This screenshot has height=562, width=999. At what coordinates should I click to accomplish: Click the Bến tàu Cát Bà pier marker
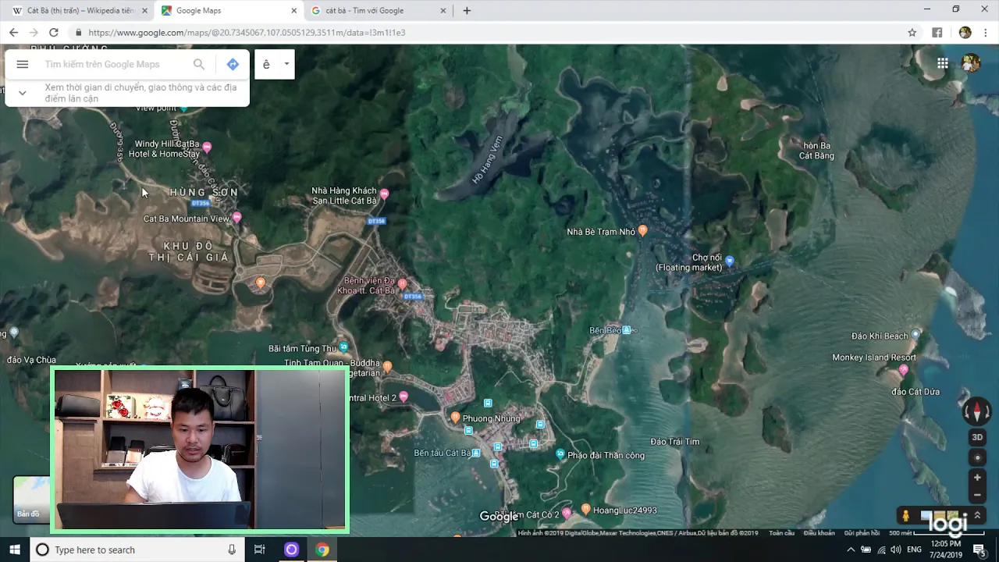475,453
